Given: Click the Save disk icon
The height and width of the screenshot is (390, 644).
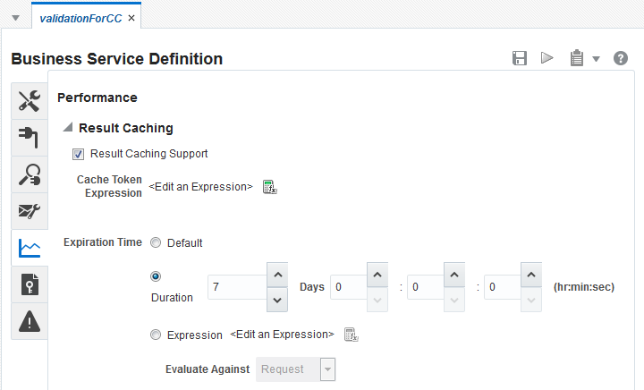Looking at the screenshot, I should pos(519,58).
